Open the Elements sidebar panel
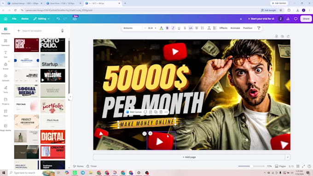313x176 pixels. click(6, 42)
